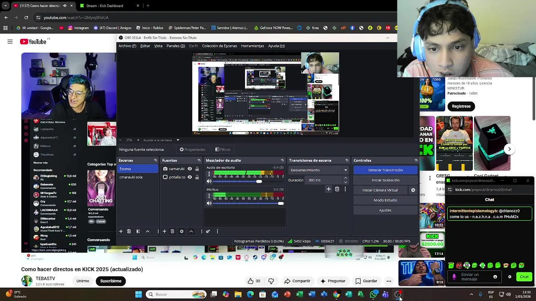The height and width of the screenshot is (301, 536).
Task: Toggle the lock on the camaruki source
Action: click(x=197, y=169)
